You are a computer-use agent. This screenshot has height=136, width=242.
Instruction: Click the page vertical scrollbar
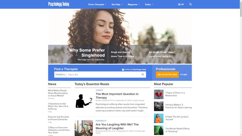tap(241, 68)
